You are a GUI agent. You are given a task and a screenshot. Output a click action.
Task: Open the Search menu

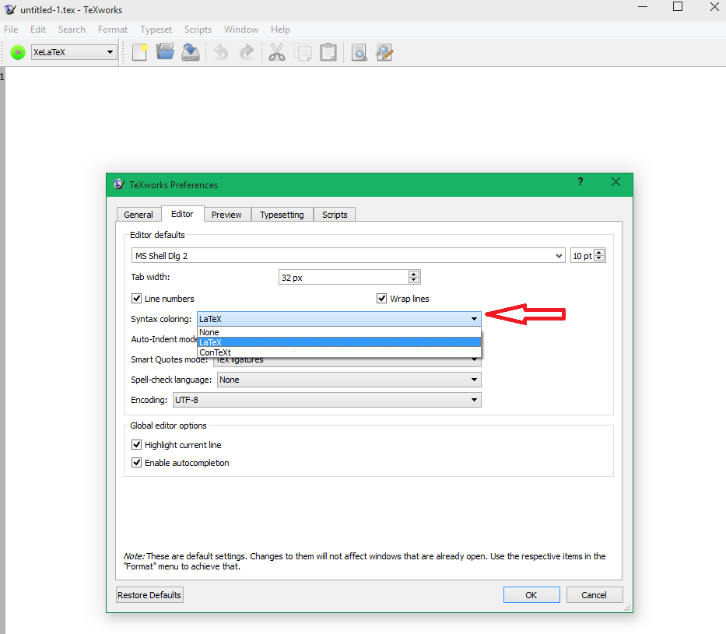tap(72, 30)
